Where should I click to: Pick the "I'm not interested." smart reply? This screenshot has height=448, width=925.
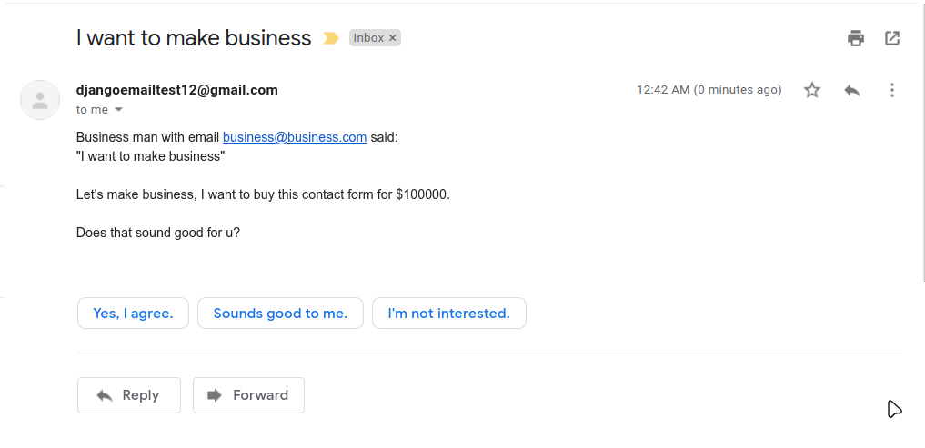(x=448, y=314)
